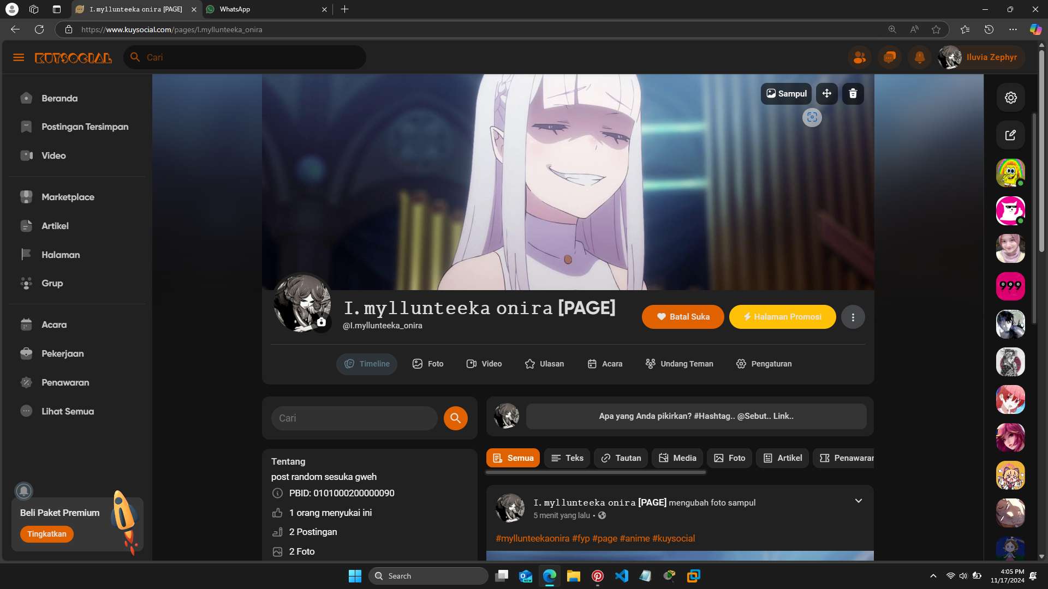Viewport: 1048px width, 589px height.
Task: Select the Ulasan tab
Action: coord(544,364)
